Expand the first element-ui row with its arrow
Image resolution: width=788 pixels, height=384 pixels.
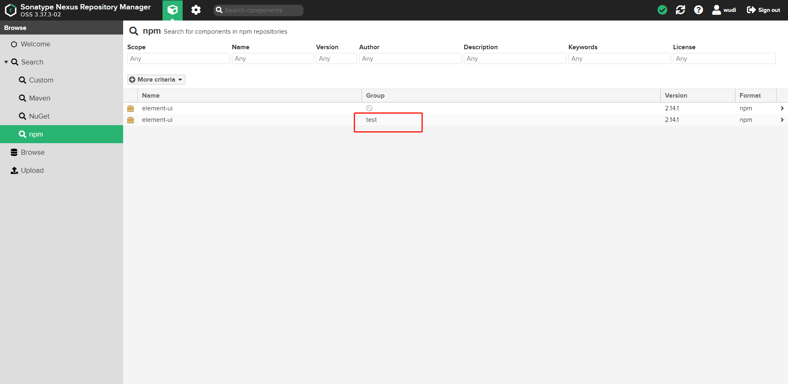[x=782, y=108]
